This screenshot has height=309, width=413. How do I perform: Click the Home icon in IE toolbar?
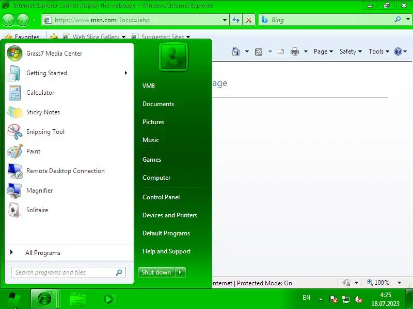[x=236, y=51]
